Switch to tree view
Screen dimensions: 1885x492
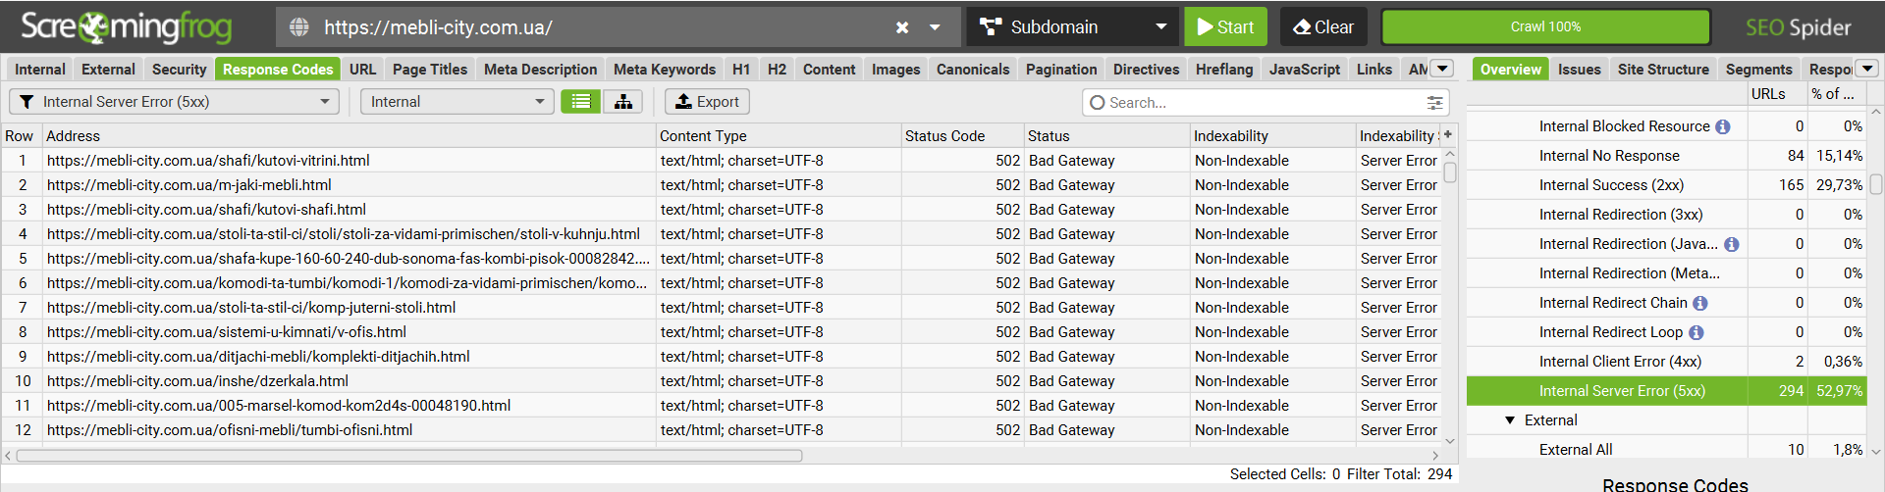(622, 102)
